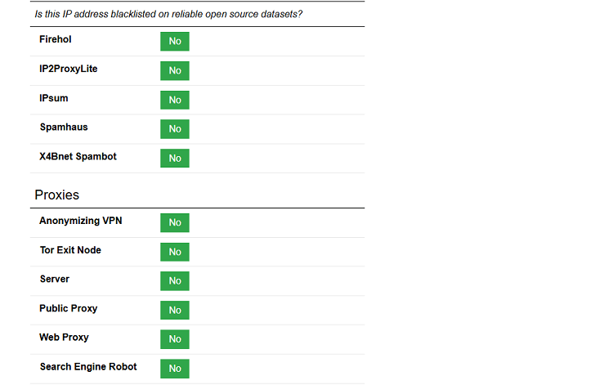Click the Proxies section heading

click(x=56, y=195)
